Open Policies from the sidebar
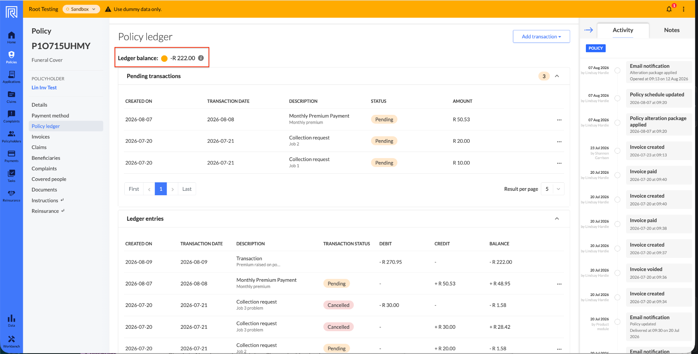 pyautogui.click(x=11, y=57)
